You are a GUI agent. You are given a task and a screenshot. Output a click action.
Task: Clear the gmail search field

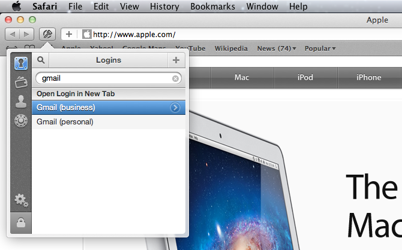click(175, 78)
